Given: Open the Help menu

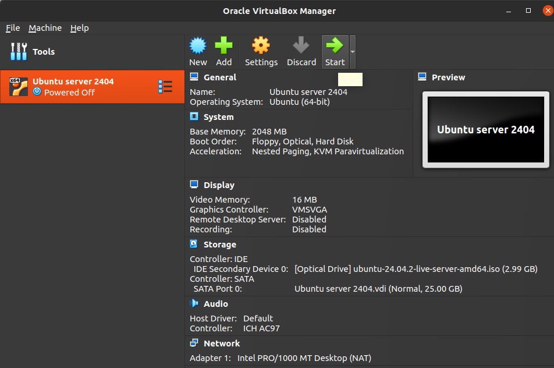Looking at the screenshot, I should (x=79, y=28).
